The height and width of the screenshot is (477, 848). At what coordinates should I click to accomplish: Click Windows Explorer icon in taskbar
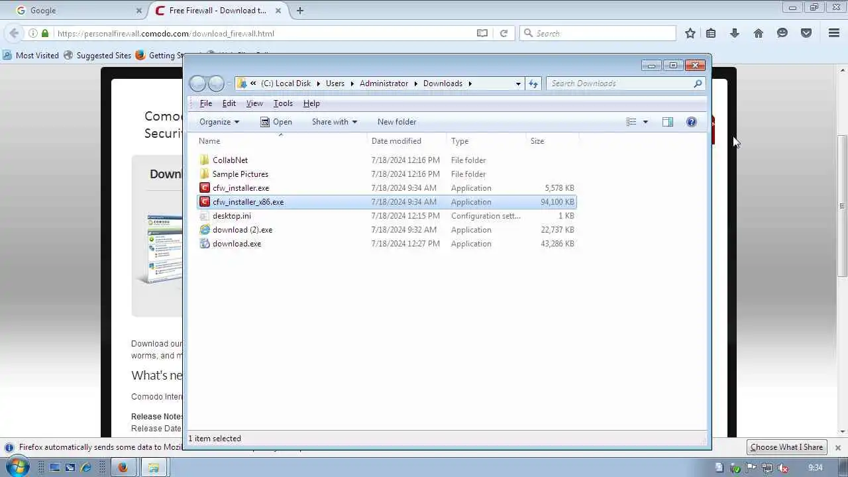(x=154, y=467)
